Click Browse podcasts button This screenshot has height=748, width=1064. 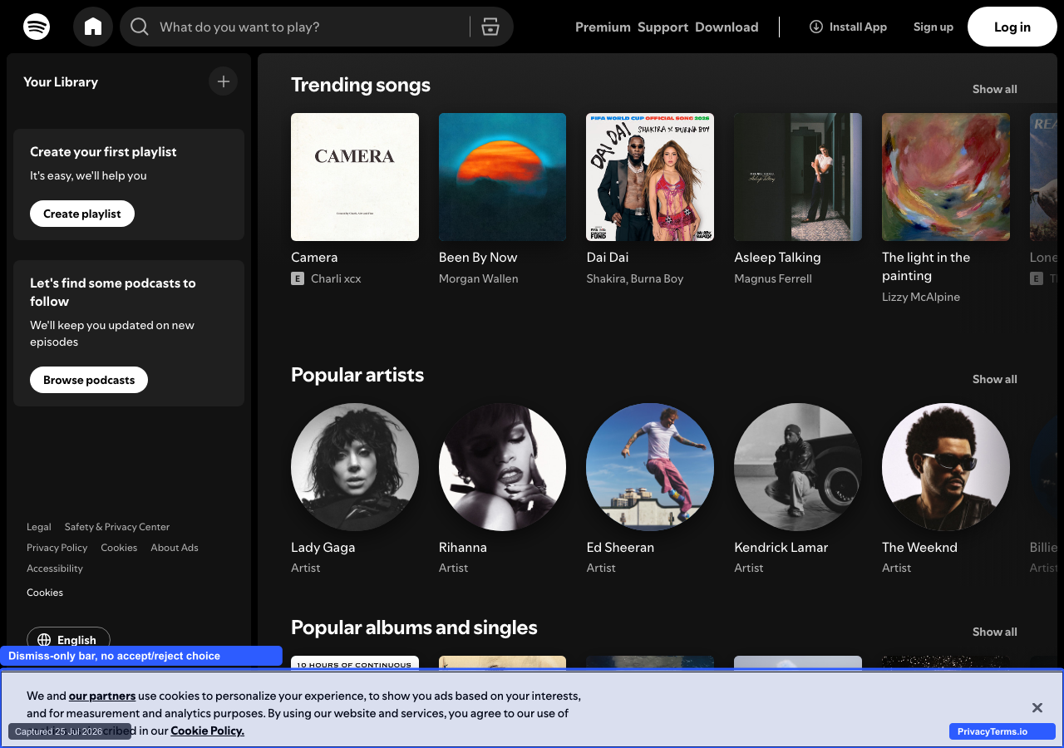pyautogui.click(x=89, y=380)
